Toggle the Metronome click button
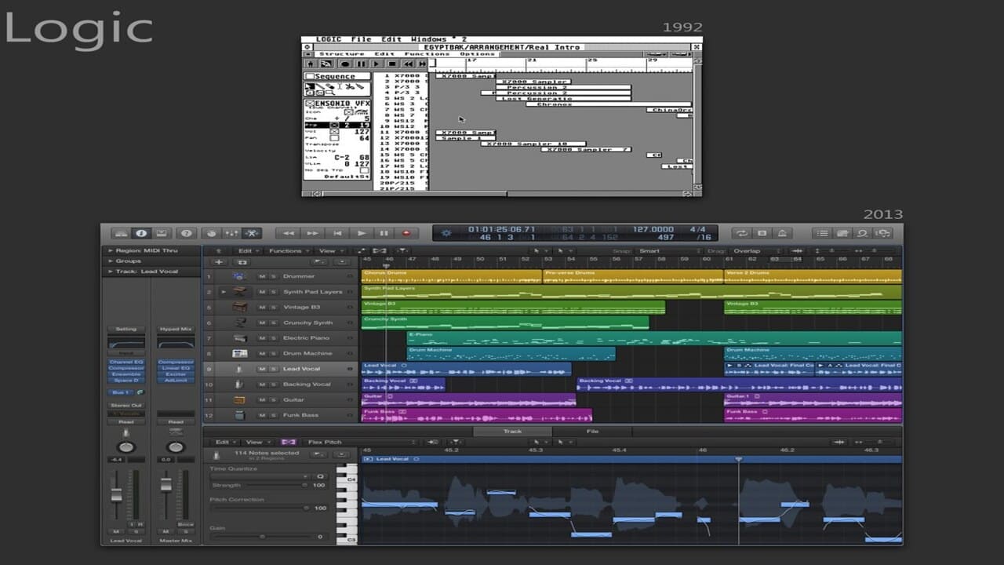The height and width of the screenshot is (565, 1004). [x=782, y=233]
